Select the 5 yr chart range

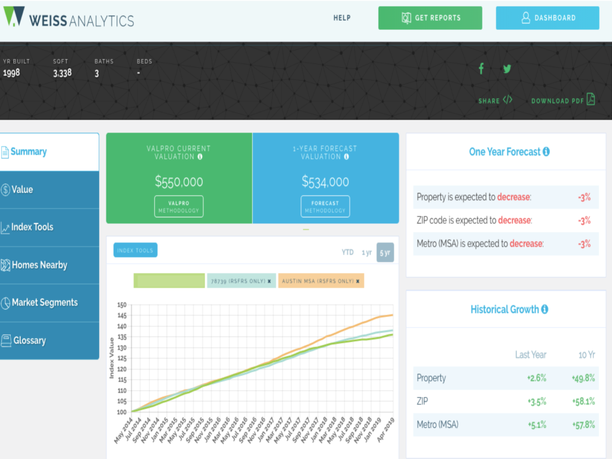pos(385,253)
